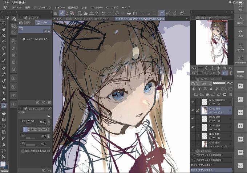Click zoom in icon in Navigator
Image resolution: width=247 pixels, height=173 pixels.
pos(212,68)
